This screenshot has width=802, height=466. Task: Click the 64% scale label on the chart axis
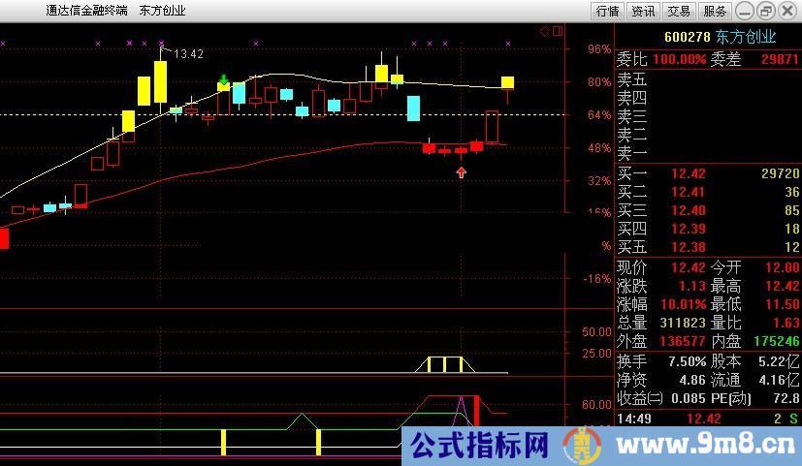click(x=599, y=115)
